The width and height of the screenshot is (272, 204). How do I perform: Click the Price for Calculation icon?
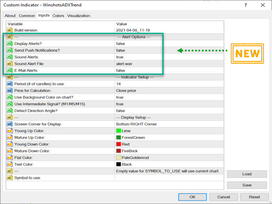point(9,91)
